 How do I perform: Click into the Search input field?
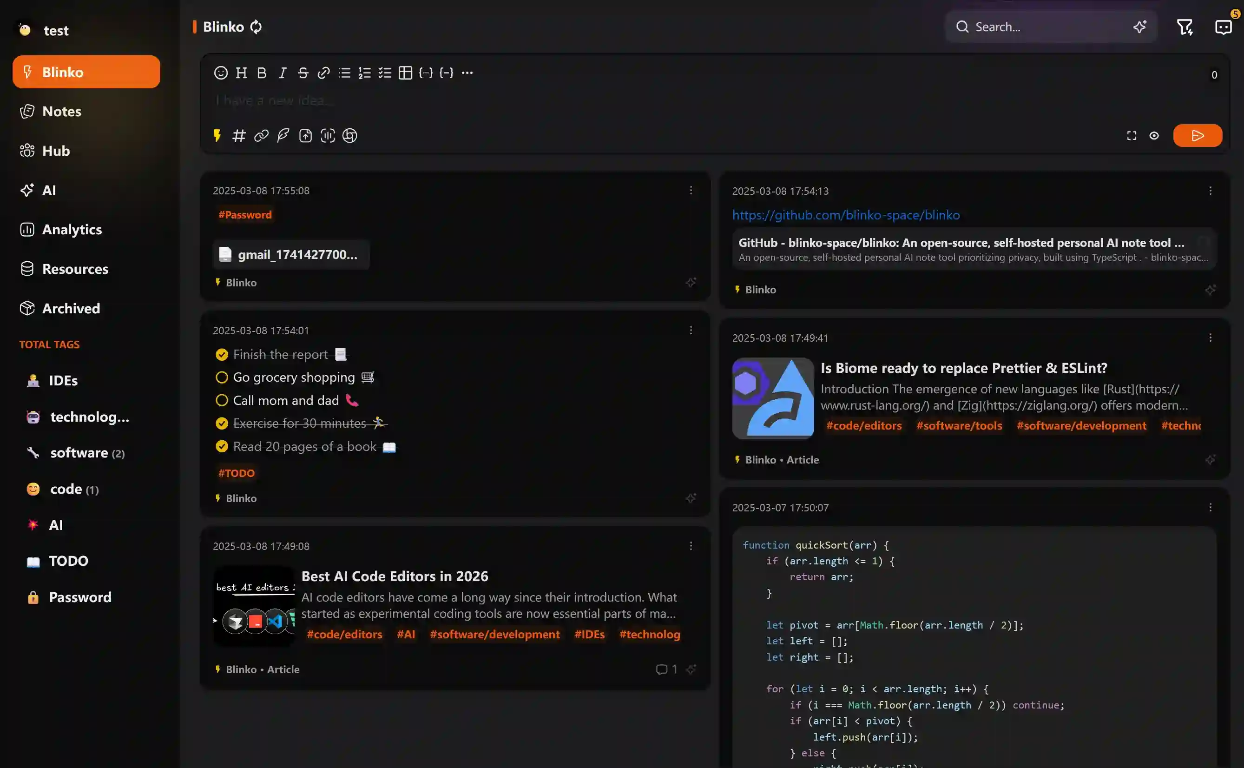pyautogui.click(x=1046, y=27)
